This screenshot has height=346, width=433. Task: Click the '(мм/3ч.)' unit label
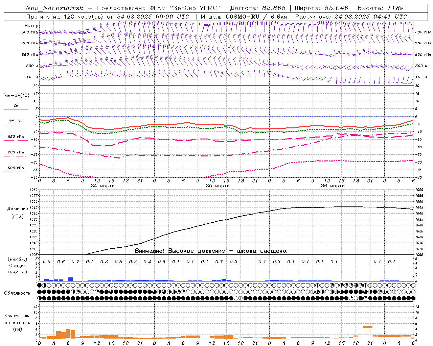click(x=17, y=259)
